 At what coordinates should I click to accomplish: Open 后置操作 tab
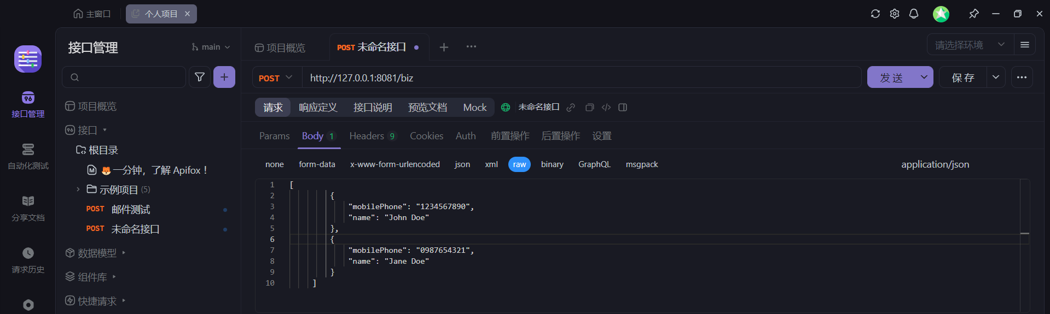tap(560, 136)
